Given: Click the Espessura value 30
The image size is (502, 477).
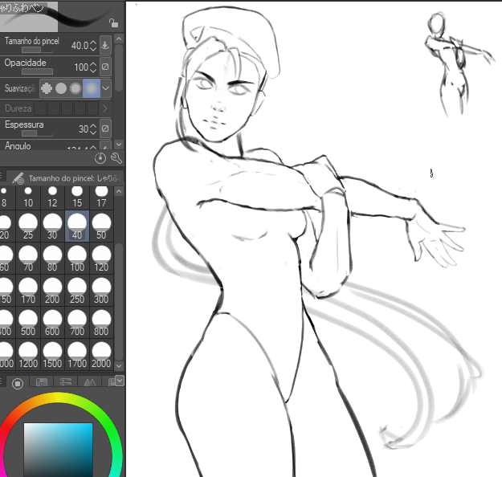Looking at the screenshot, I should point(84,128).
